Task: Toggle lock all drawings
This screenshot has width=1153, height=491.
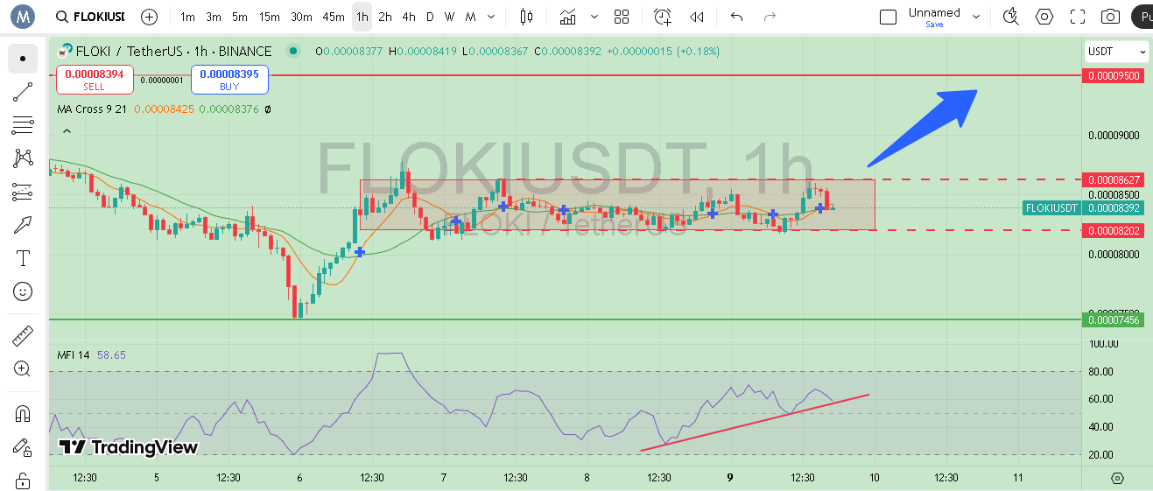Action: pos(23,480)
